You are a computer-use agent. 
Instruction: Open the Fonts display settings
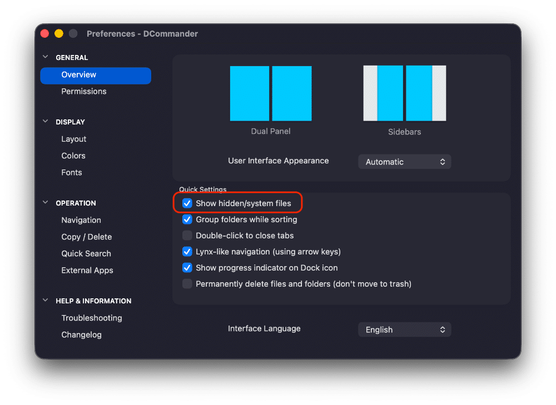(x=71, y=172)
